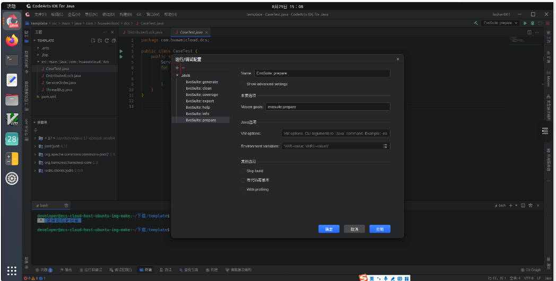556x281 pixels.
Task: Split the terminal panel
Action: [x=523, y=205]
